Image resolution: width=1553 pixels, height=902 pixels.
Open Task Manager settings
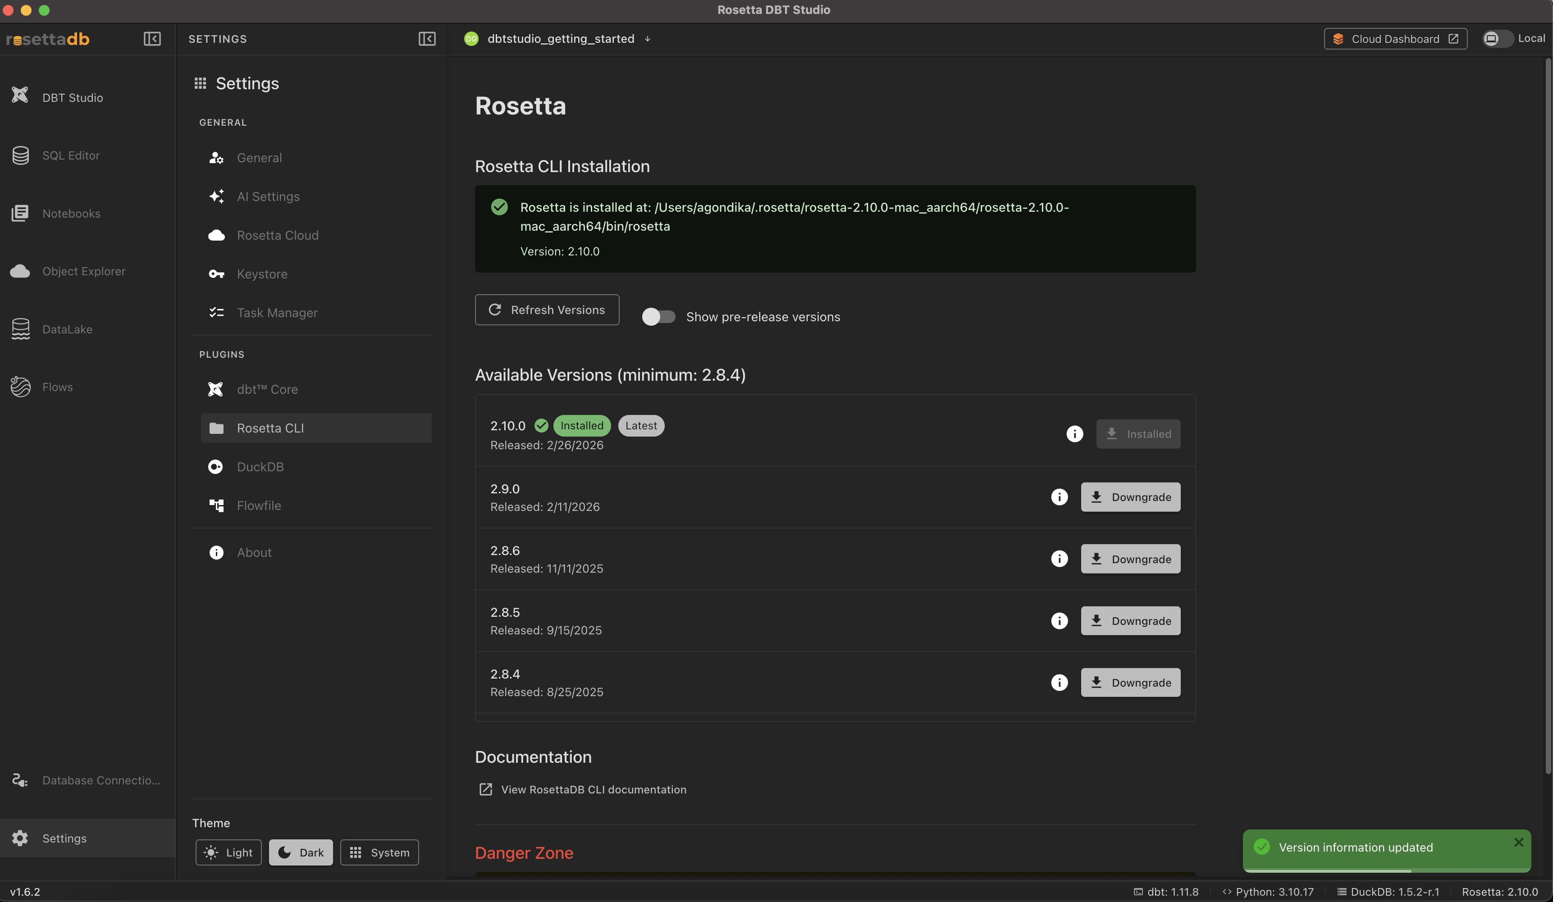316,313
